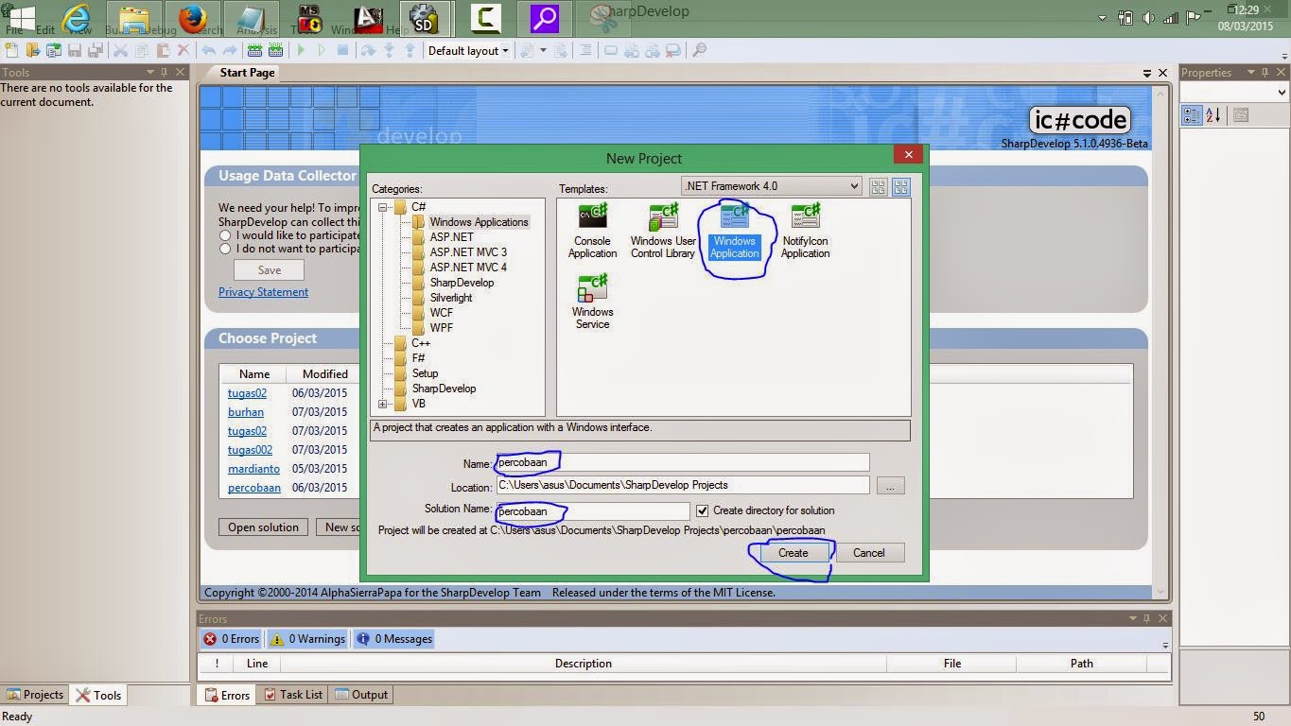
Task: Click the Location path input field
Action: coord(682,485)
